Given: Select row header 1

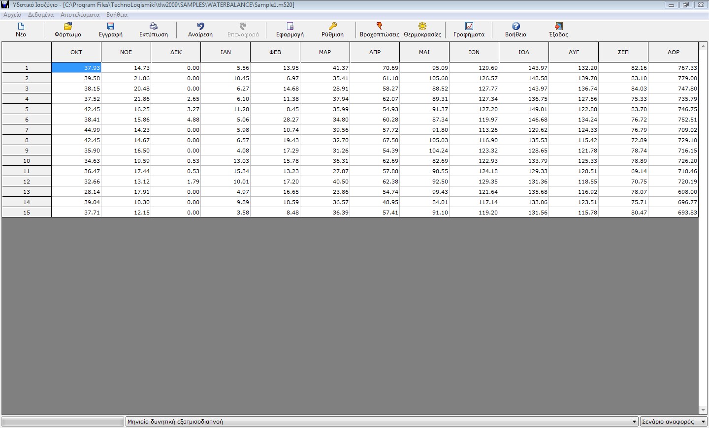Looking at the screenshot, I should [27, 68].
